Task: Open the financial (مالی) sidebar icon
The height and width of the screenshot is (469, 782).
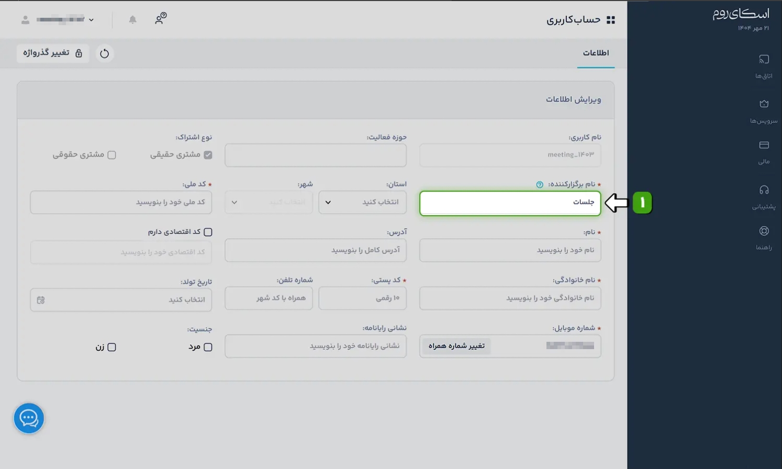Action: click(x=764, y=145)
